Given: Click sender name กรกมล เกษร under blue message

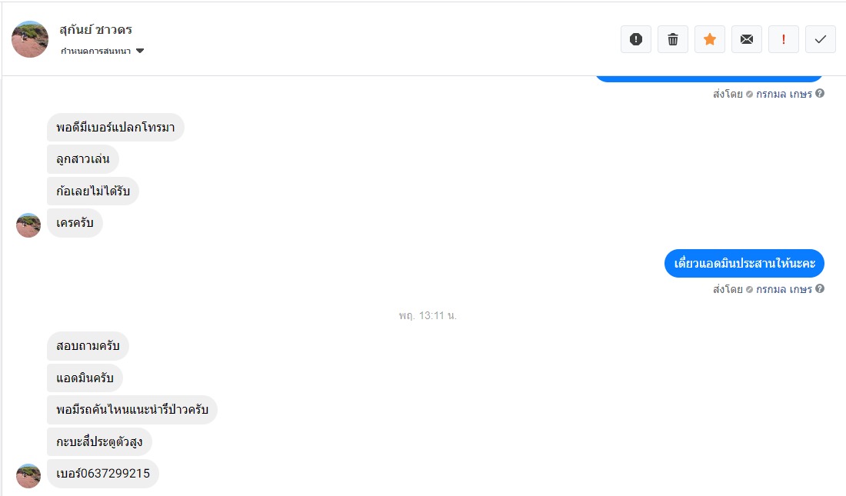Looking at the screenshot, I should [784, 289].
